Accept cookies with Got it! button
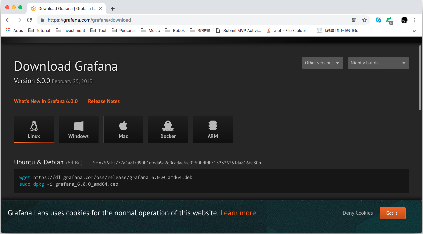423x234 pixels. click(x=392, y=213)
